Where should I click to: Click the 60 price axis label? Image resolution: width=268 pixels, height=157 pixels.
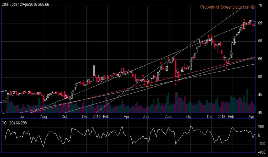coord(260,41)
